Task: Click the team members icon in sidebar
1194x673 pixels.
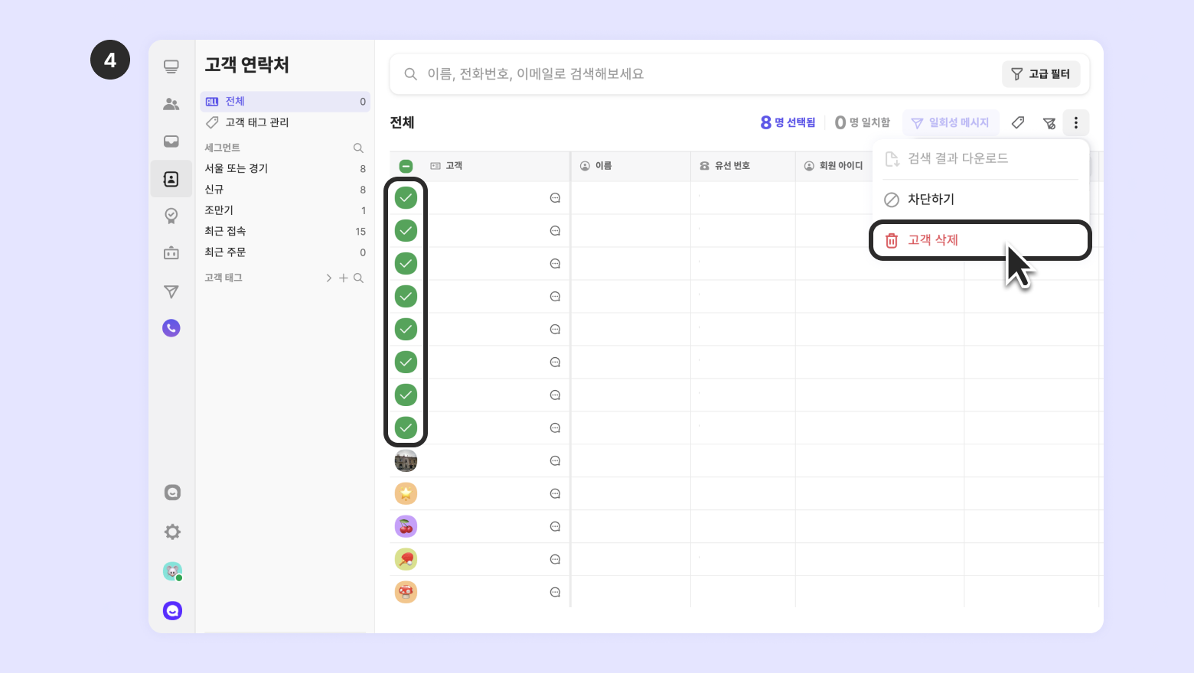Action: (171, 104)
